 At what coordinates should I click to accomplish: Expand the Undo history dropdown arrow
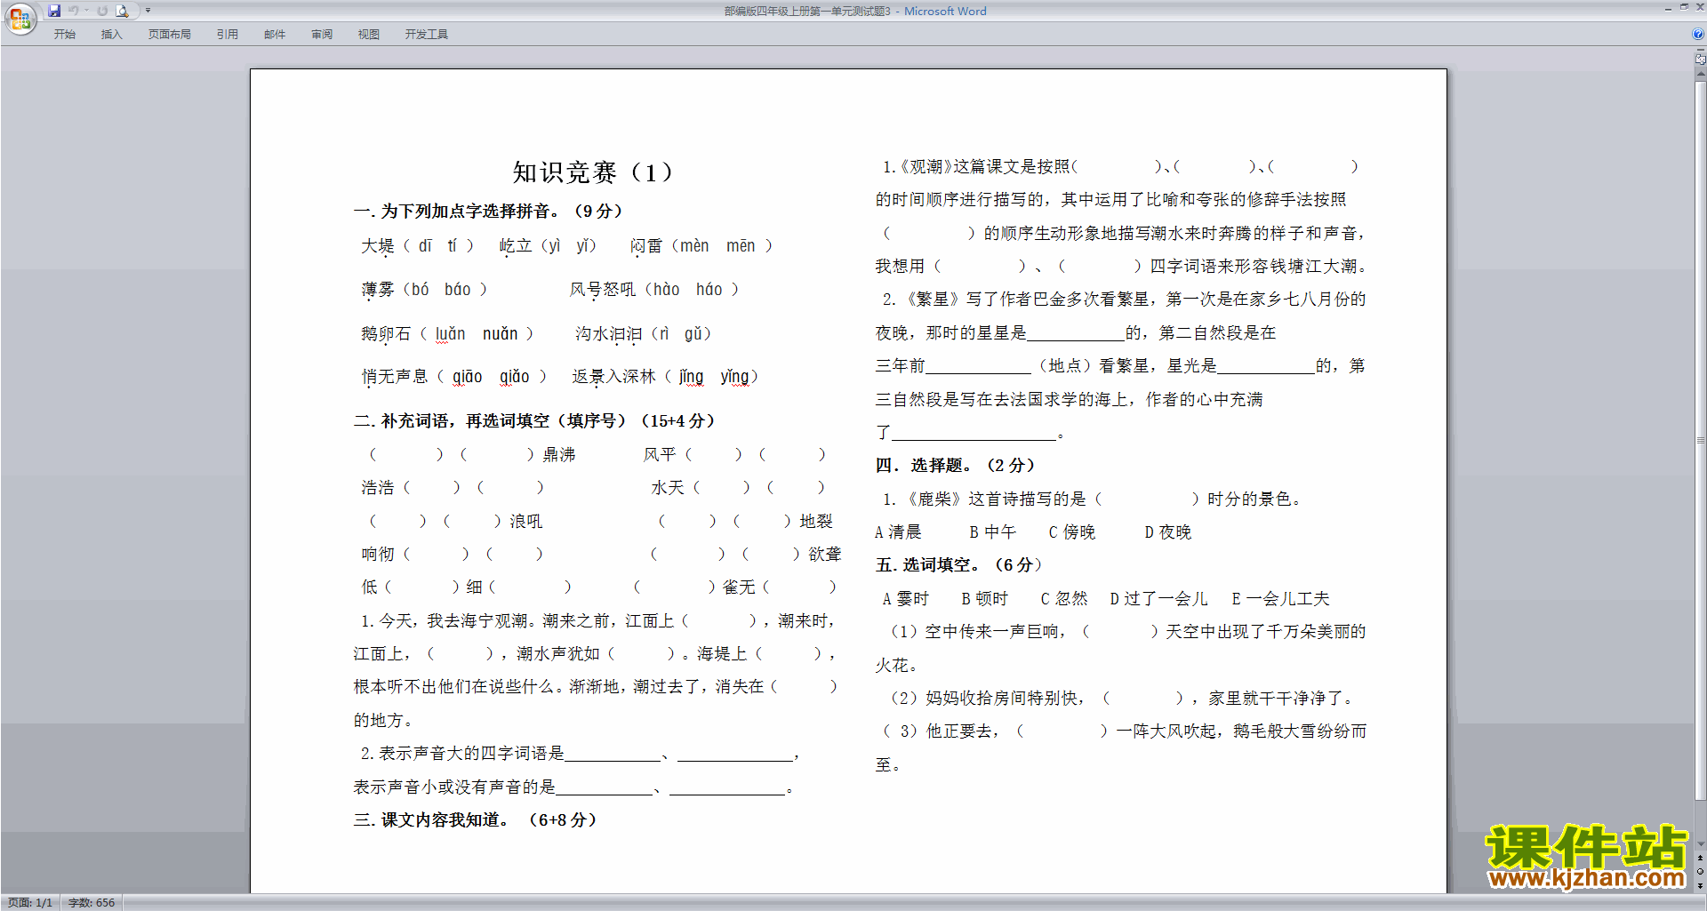click(x=86, y=11)
